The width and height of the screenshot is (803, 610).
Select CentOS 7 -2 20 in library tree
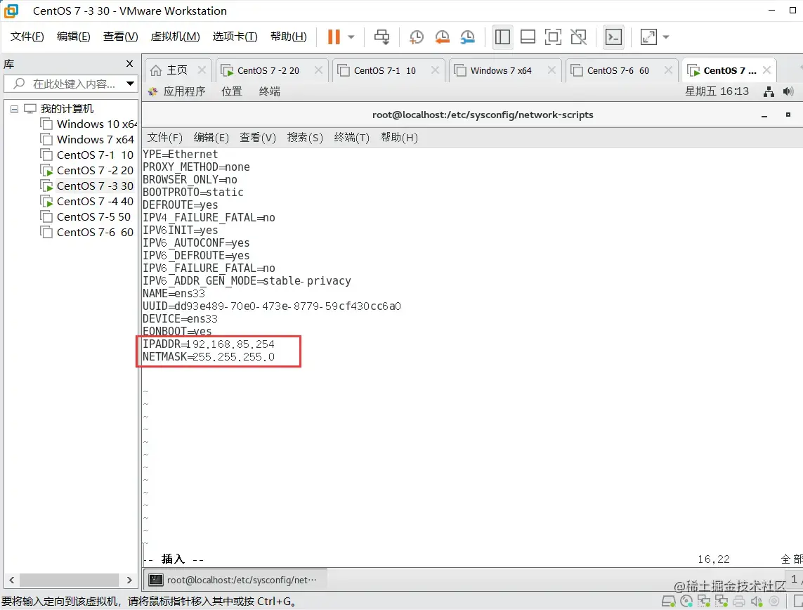pos(87,170)
